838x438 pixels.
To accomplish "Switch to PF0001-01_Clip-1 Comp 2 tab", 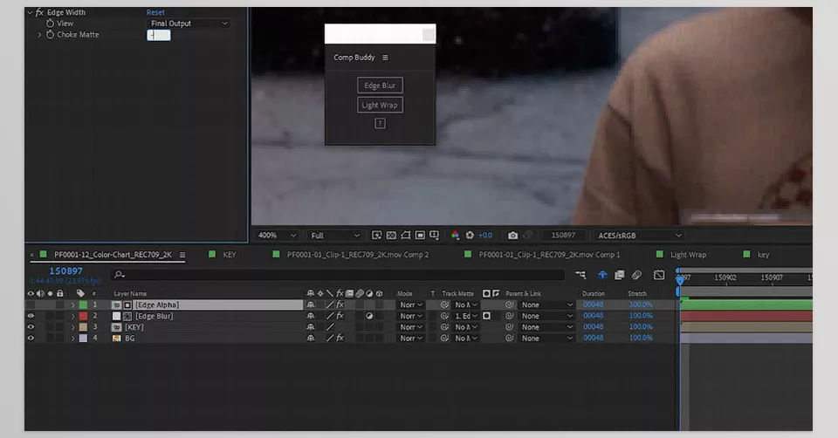I will tap(358, 255).
